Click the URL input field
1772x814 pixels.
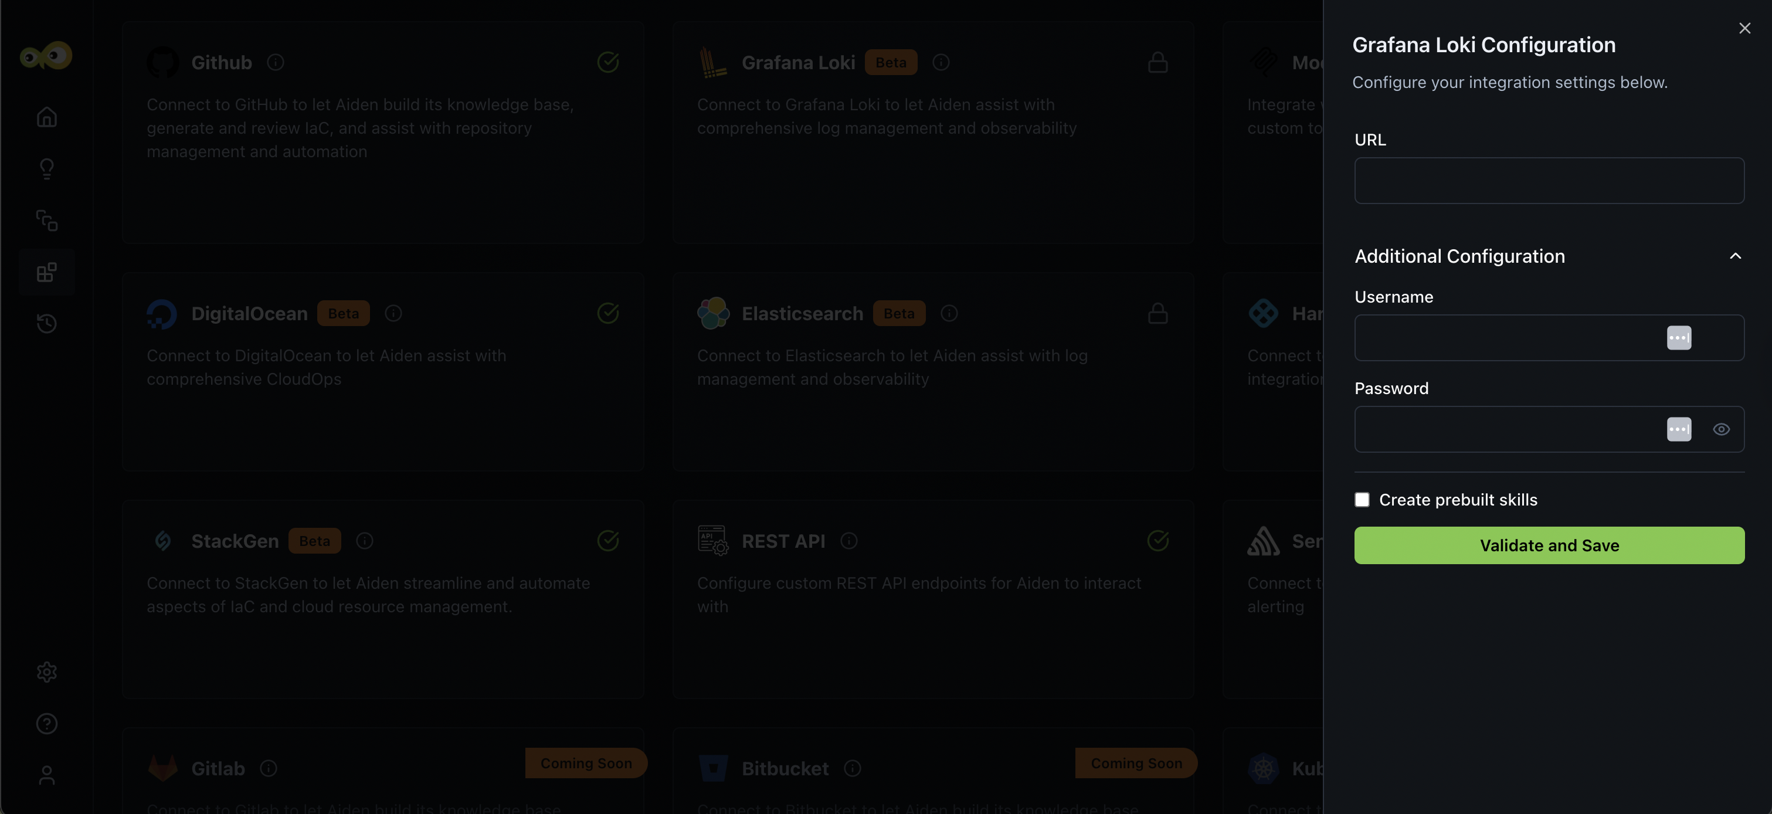1549,181
